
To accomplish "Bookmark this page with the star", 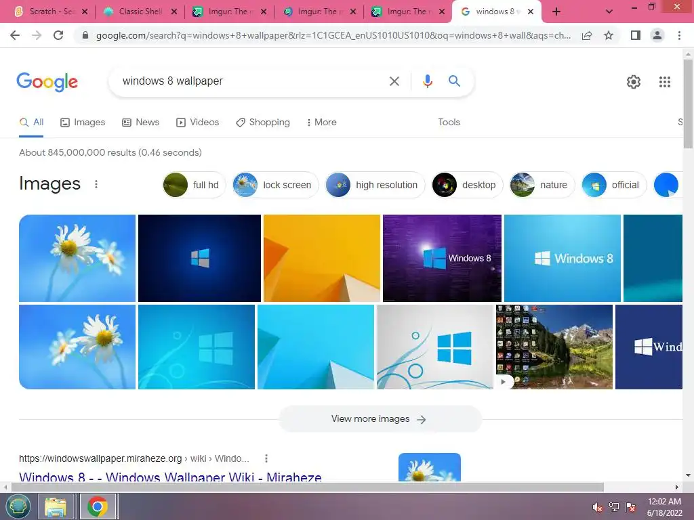I will tap(609, 35).
